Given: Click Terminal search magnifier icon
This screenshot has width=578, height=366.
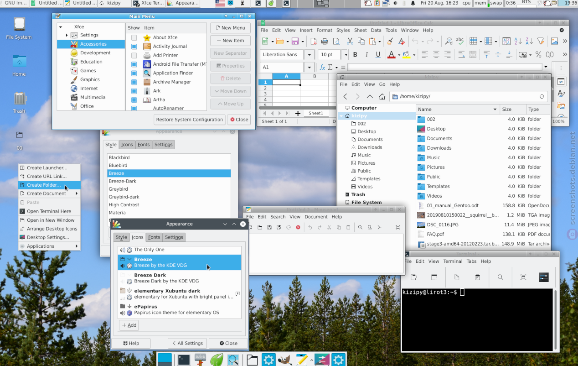Looking at the screenshot, I should (x=501, y=277).
